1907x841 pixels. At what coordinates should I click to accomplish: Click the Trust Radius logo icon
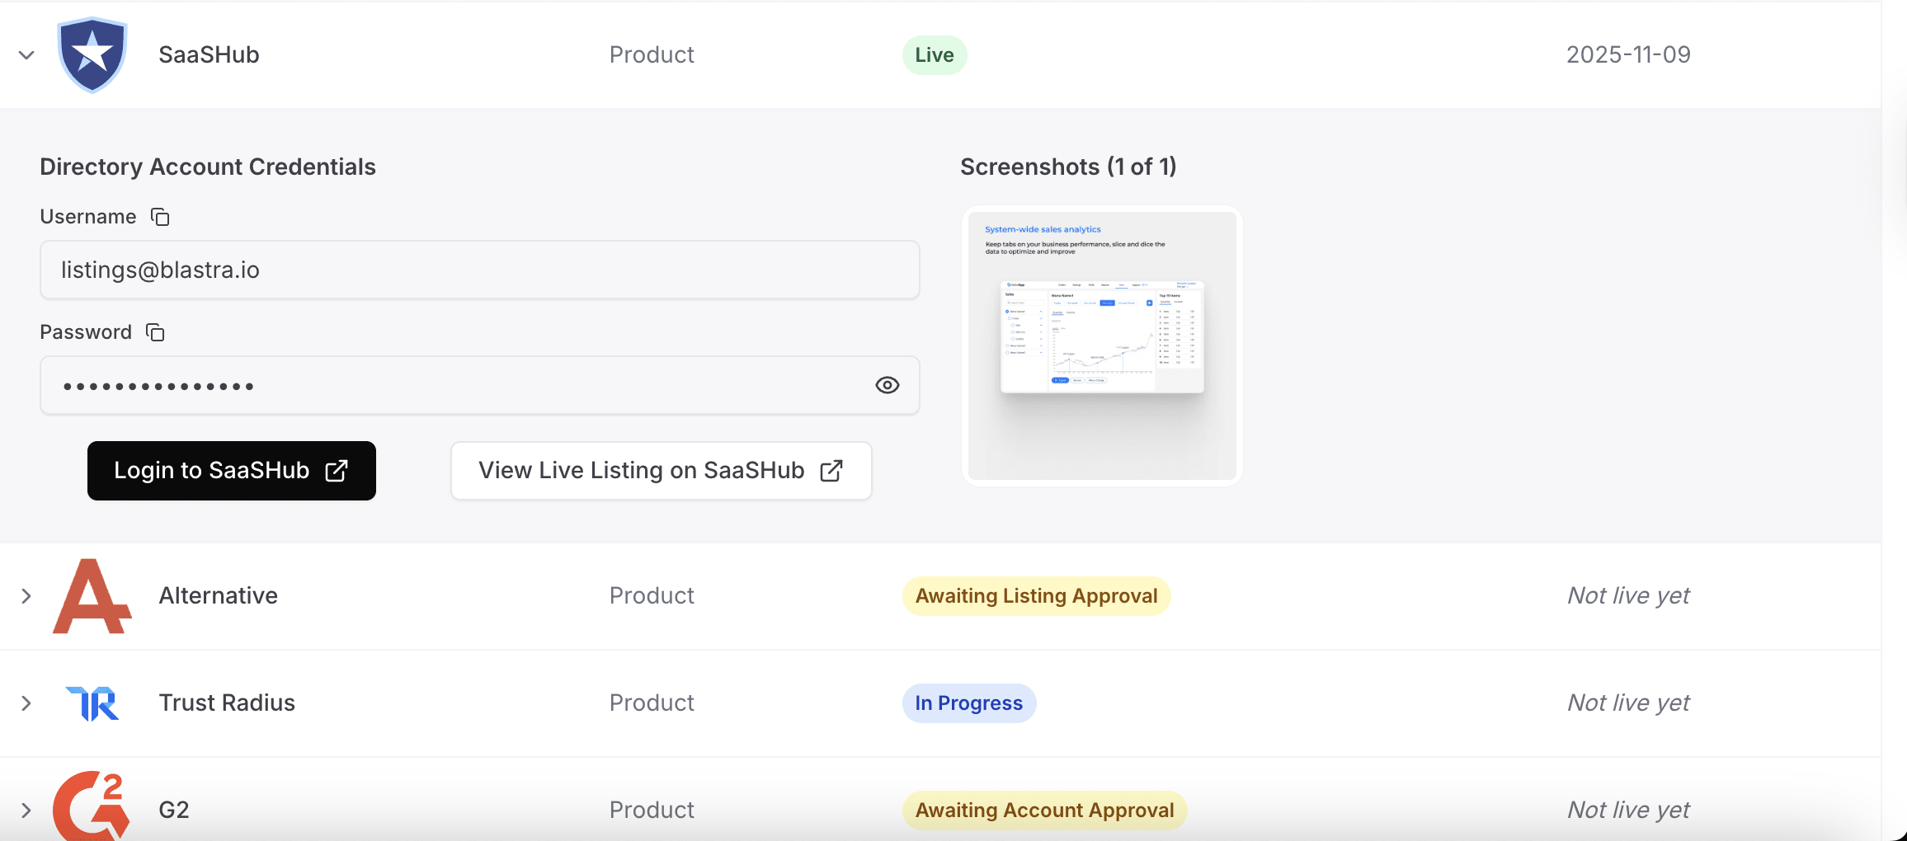[92, 703]
